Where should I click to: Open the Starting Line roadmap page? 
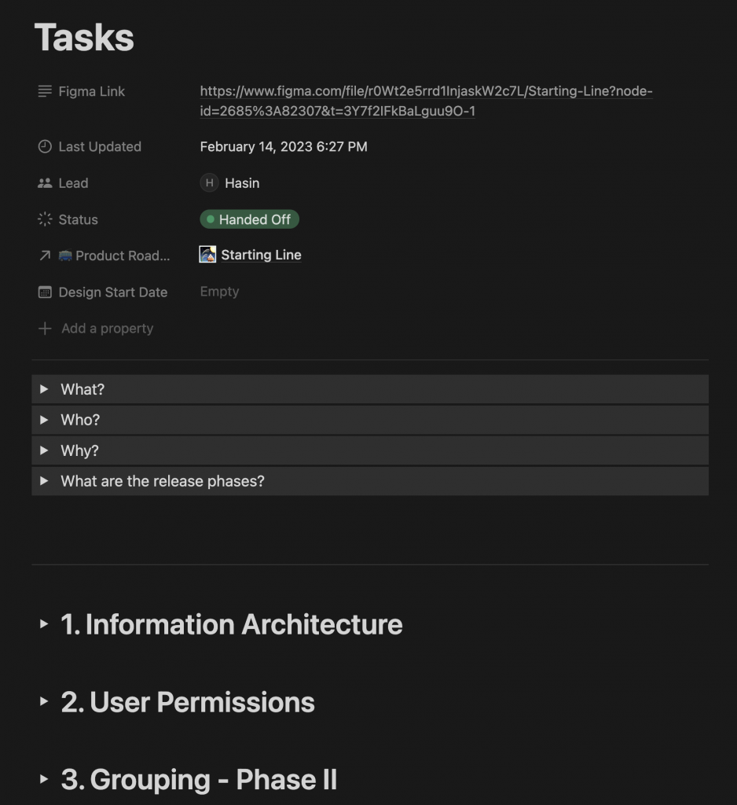261,255
